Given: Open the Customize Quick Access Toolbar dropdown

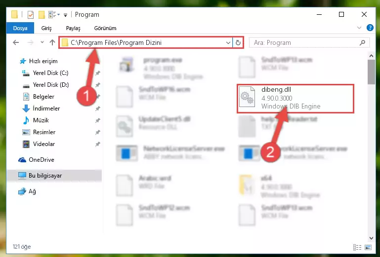Looking at the screenshot, I should tap(65, 15).
